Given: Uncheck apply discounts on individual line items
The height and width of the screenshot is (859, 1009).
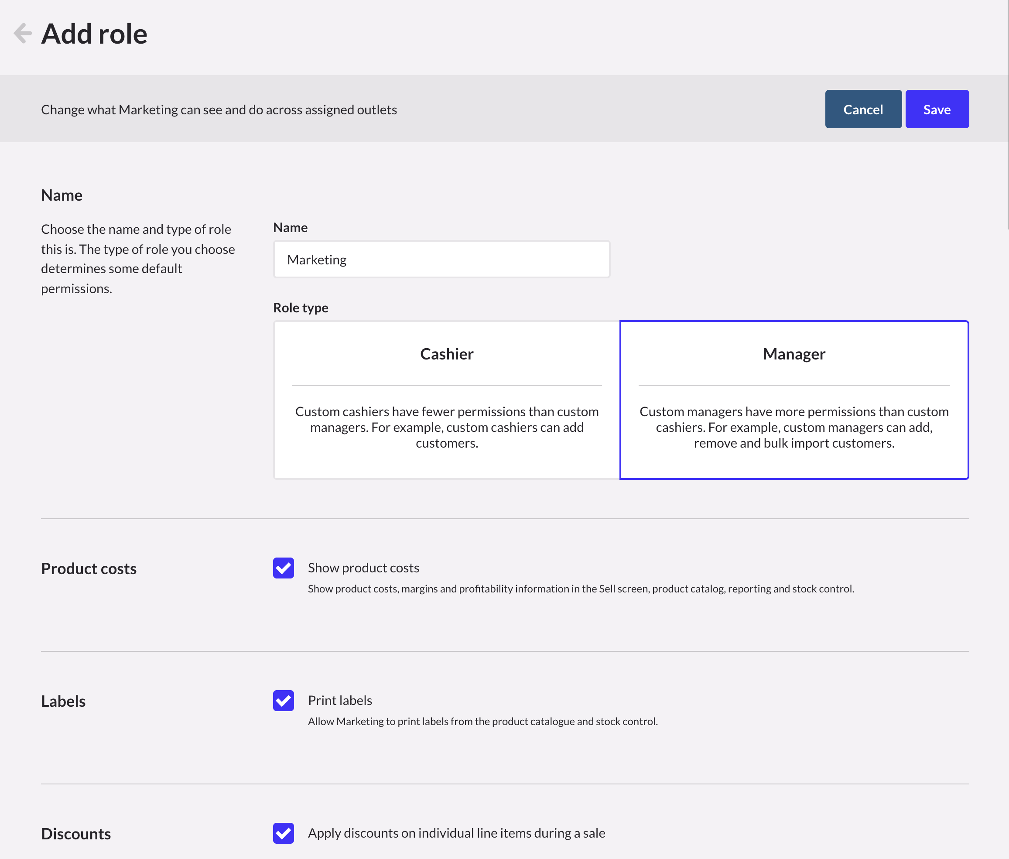Looking at the screenshot, I should point(283,833).
